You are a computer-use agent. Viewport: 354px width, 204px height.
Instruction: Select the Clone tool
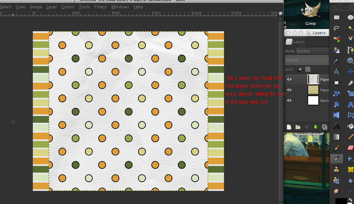point(336,169)
